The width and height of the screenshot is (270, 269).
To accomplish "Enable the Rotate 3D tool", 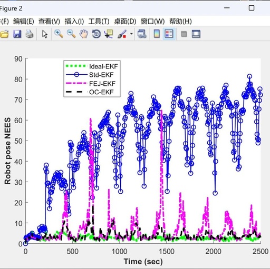I will click(97, 34).
